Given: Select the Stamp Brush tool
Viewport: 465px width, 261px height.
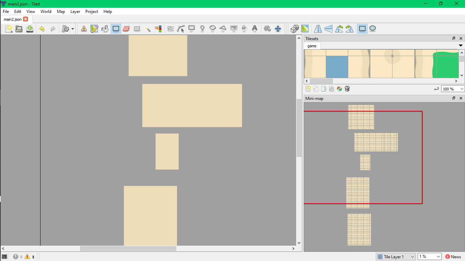Looking at the screenshot, I should click(84, 29).
